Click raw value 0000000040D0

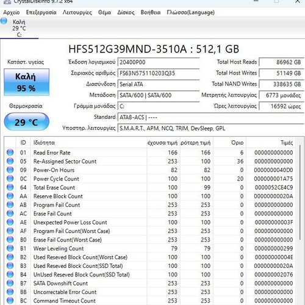[273, 170]
